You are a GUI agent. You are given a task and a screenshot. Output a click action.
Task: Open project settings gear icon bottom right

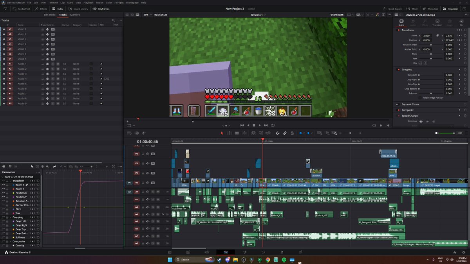point(464,252)
